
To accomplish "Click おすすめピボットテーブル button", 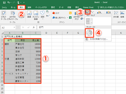I will [x=13, y=15].
